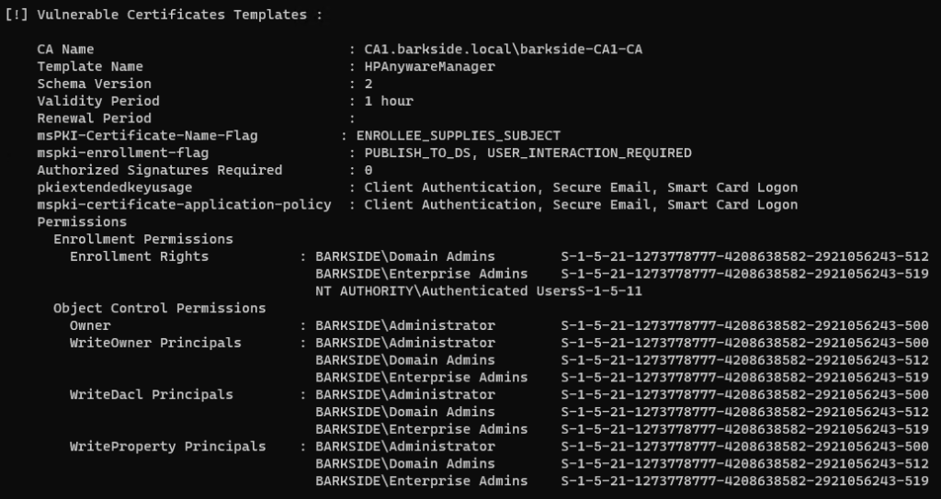Click the "1 hour" validity period value
The width and height of the screenshot is (941, 499).
point(389,101)
